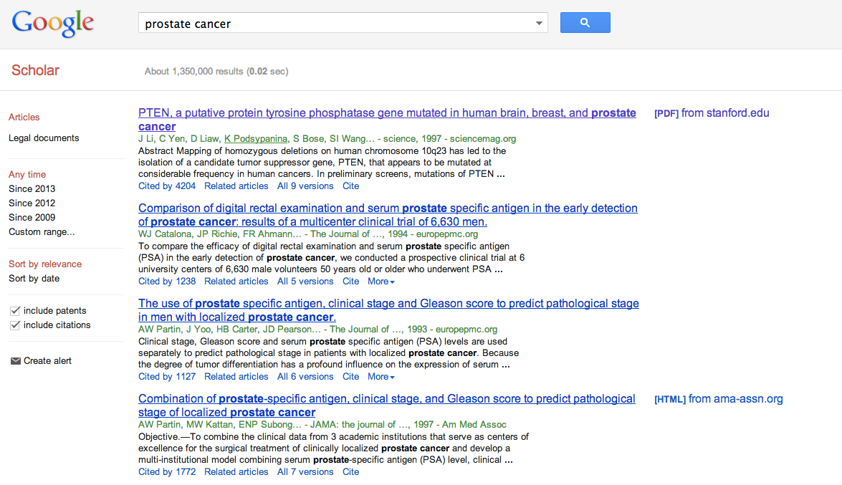Choose Sort by relevance
The image size is (842, 485).
(45, 264)
